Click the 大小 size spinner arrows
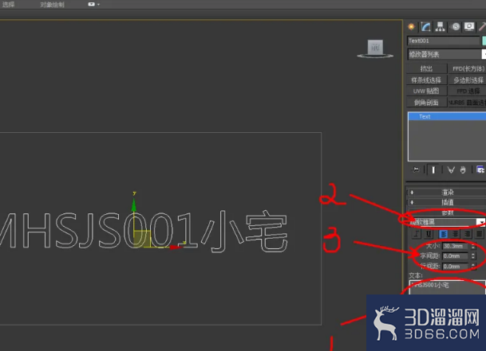This screenshot has height=351, width=486. click(473, 246)
